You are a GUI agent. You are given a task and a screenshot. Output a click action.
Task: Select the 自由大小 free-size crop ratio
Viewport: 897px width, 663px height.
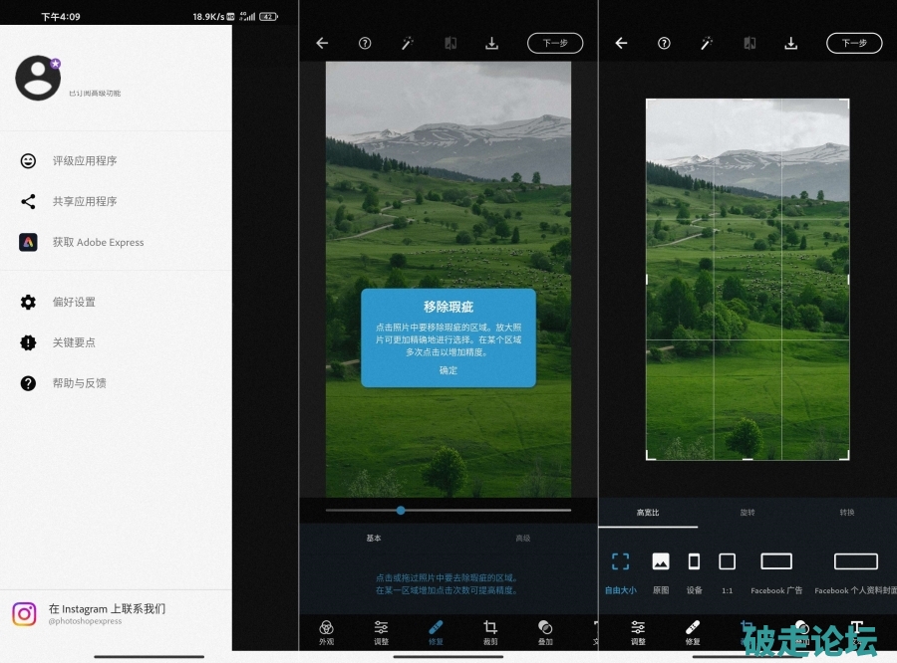(x=620, y=570)
